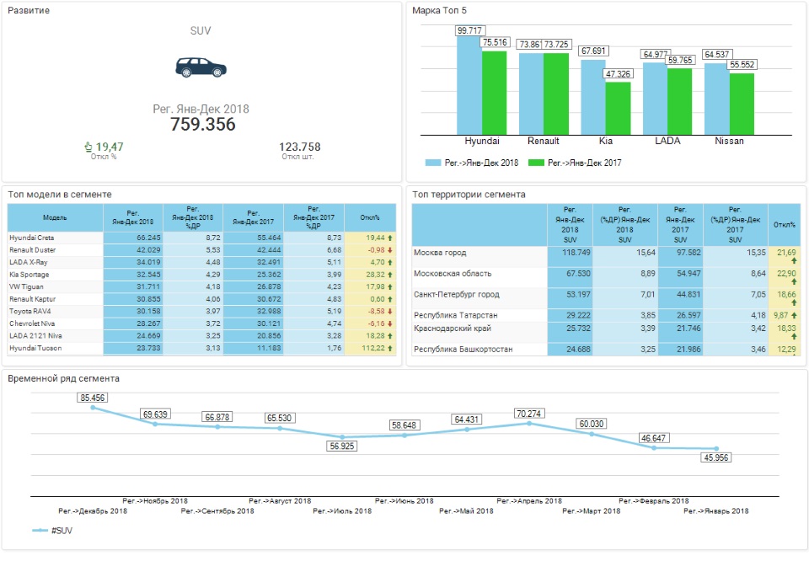
Task: Click green arrow in Москва город row
Action: (793, 261)
